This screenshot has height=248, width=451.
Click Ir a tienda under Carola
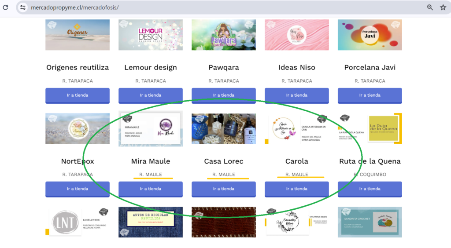pos(296,189)
